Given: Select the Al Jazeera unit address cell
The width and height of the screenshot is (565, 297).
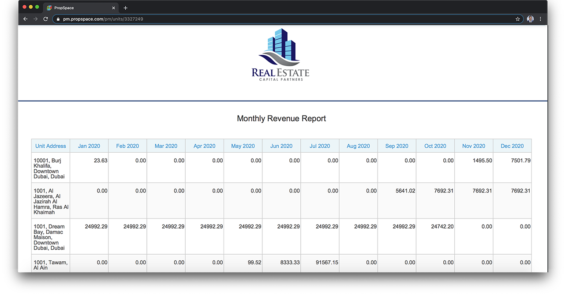Looking at the screenshot, I should [x=51, y=201].
